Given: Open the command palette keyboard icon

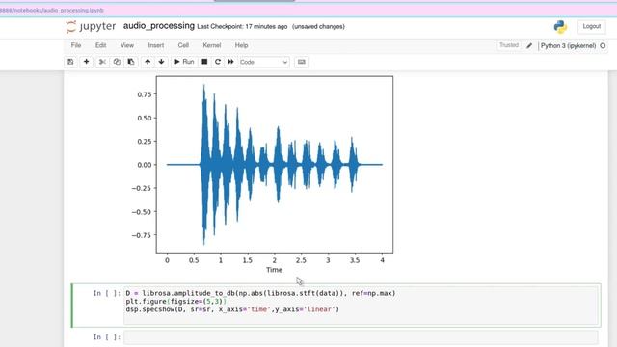Looking at the screenshot, I should tap(302, 62).
